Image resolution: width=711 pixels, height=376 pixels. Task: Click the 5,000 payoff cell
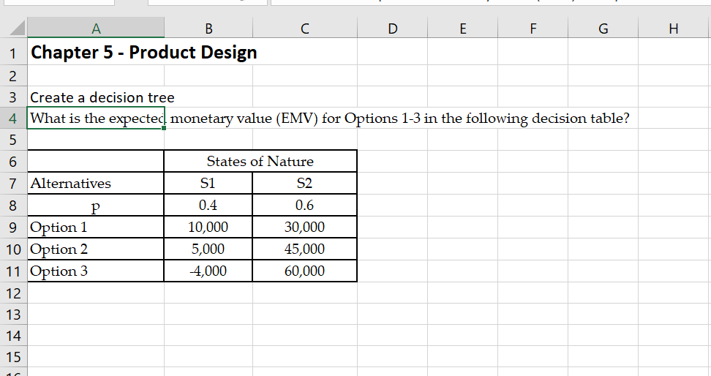[x=208, y=249]
